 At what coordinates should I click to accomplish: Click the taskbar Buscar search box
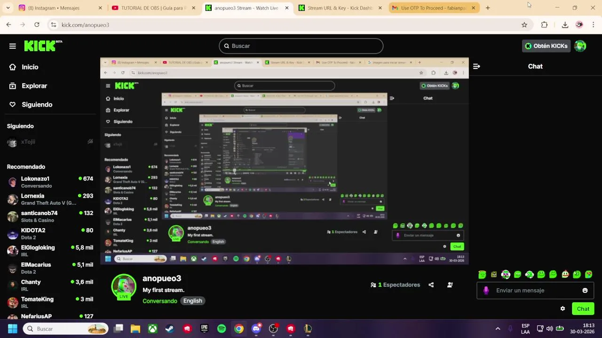coord(66,329)
